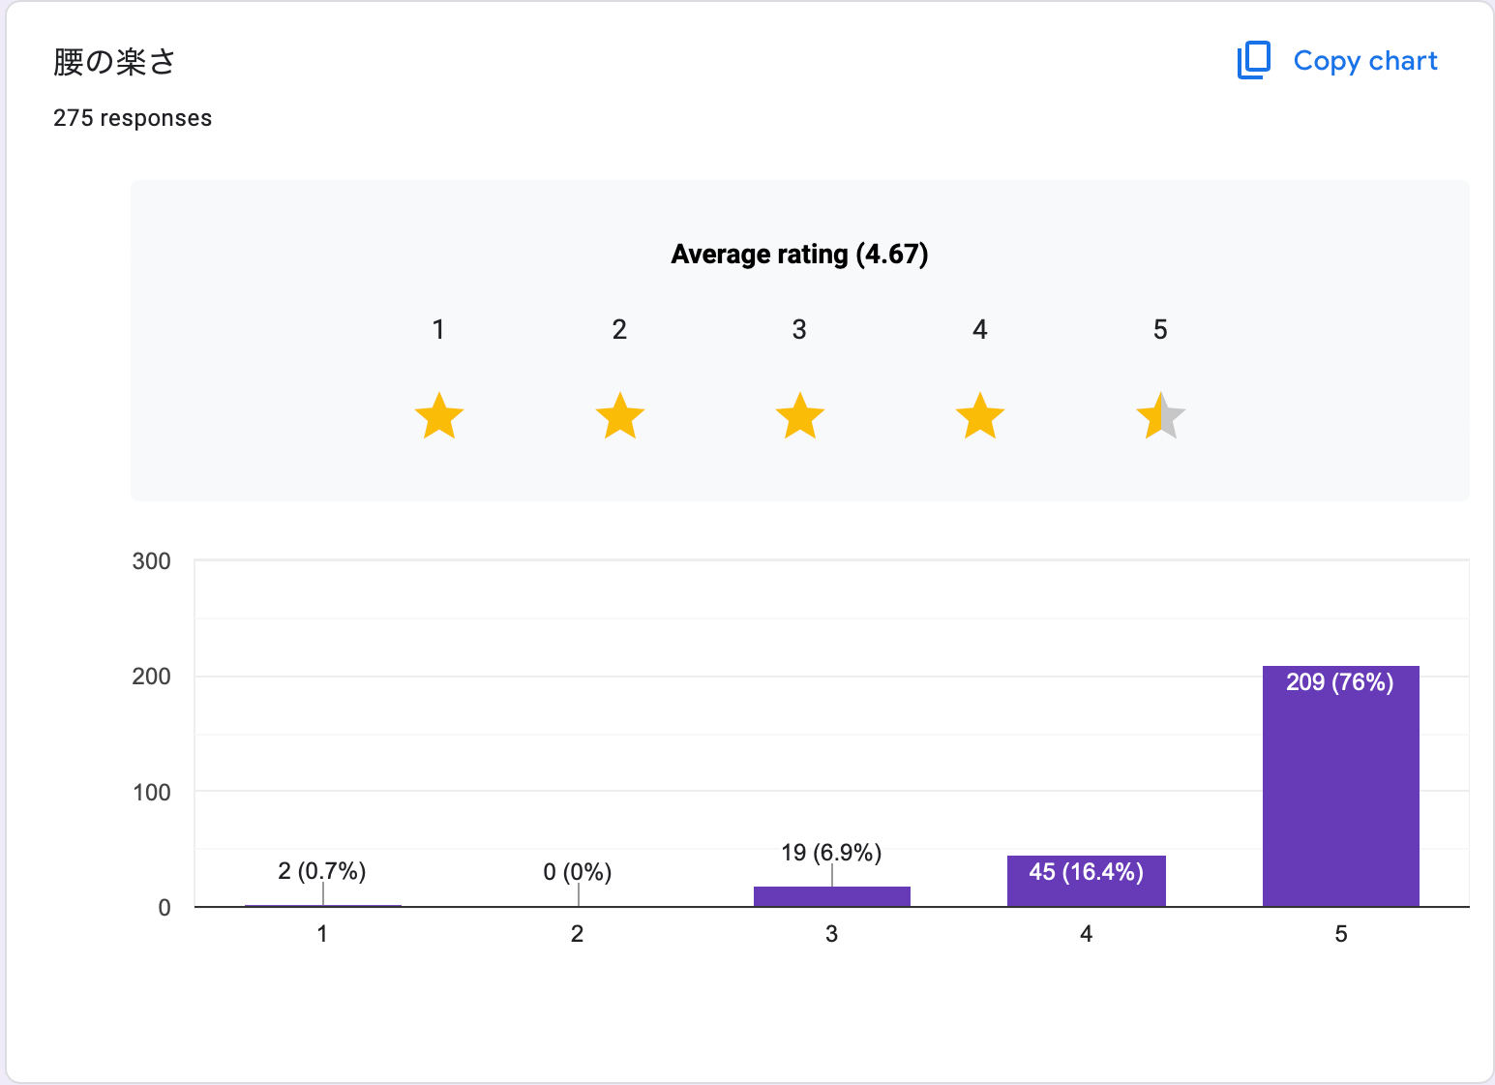
Task: Click the Average rating (4.67) heading
Action: [x=799, y=255]
